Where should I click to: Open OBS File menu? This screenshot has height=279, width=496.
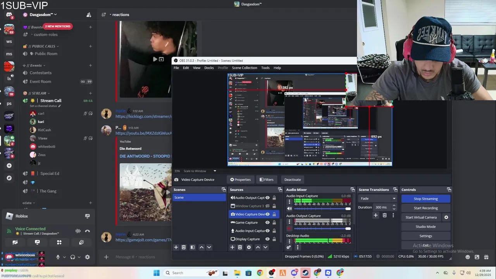(x=176, y=68)
